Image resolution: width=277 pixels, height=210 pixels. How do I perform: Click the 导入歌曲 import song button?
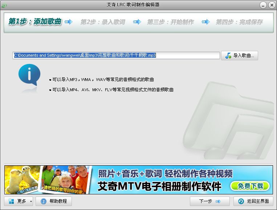[x=239, y=56]
